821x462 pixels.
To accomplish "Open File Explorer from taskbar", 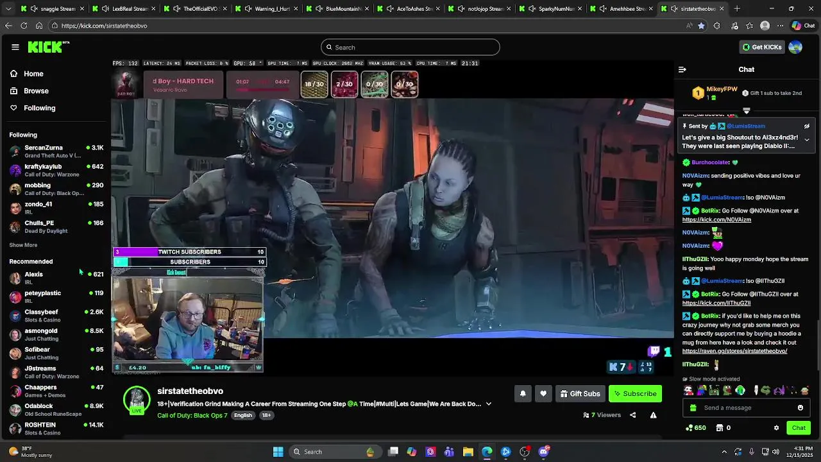I will pyautogui.click(x=468, y=452).
